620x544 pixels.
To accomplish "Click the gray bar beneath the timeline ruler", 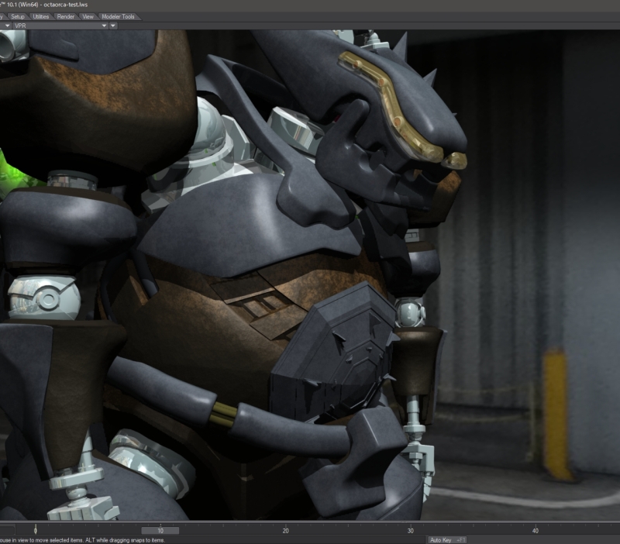I will [160, 531].
